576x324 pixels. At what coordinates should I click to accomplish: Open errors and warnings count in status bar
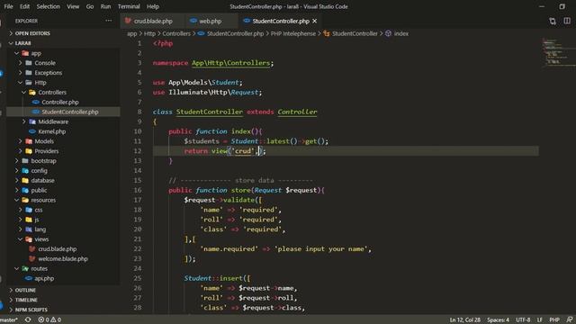[x=49, y=320]
